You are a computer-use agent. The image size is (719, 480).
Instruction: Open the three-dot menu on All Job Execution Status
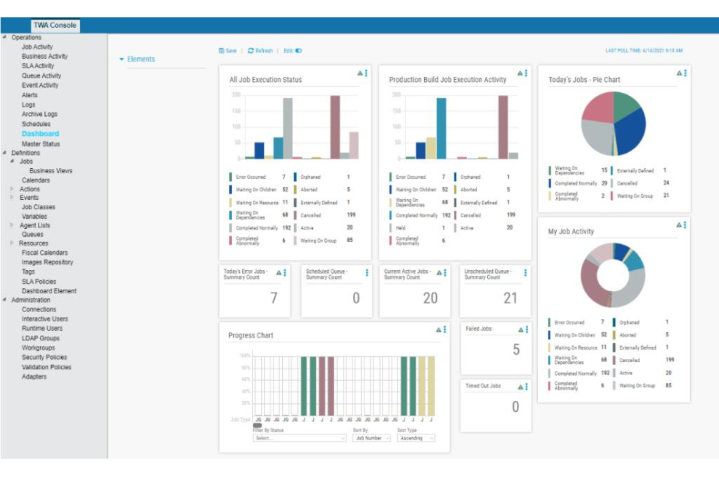[366, 73]
